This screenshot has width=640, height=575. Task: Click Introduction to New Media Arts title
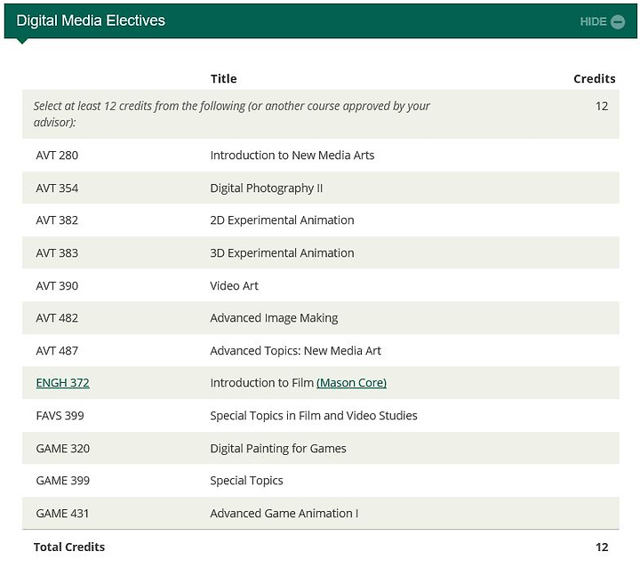tap(292, 156)
